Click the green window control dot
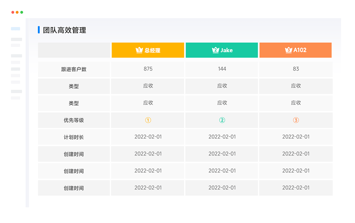The height and width of the screenshot is (223, 355). click(22, 12)
